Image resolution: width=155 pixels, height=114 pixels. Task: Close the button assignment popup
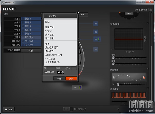[78, 13]
